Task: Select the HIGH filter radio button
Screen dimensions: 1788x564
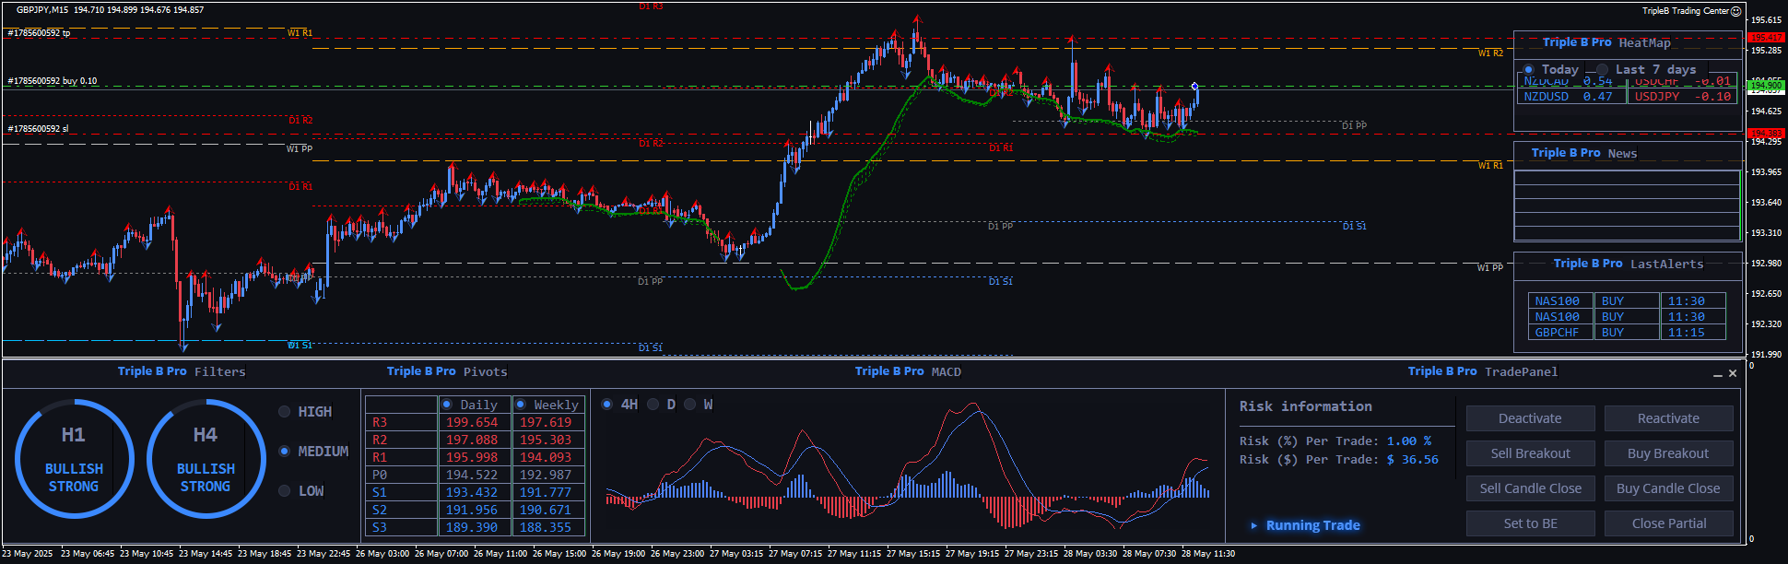Action: 285,412
